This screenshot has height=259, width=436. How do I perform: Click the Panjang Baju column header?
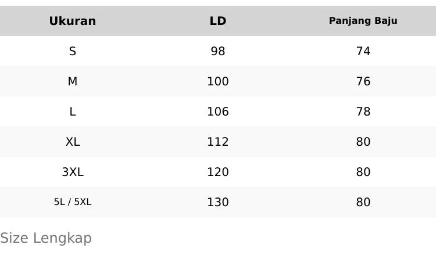click(363, 21)
